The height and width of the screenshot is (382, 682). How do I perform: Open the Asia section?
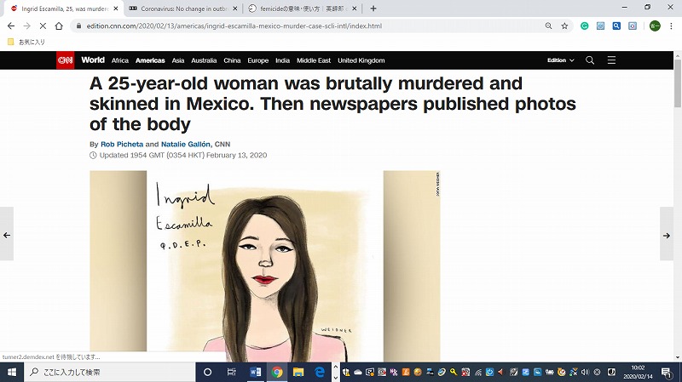click(x=178, y=60)
